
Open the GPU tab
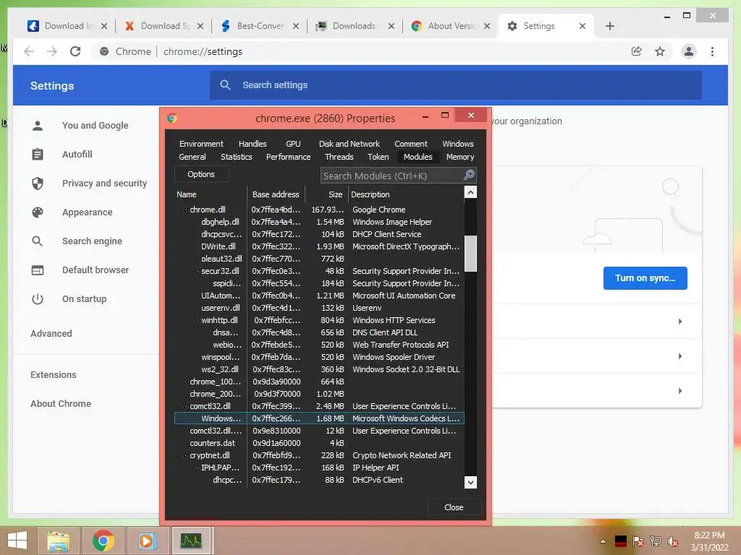(x=293, y=144)
